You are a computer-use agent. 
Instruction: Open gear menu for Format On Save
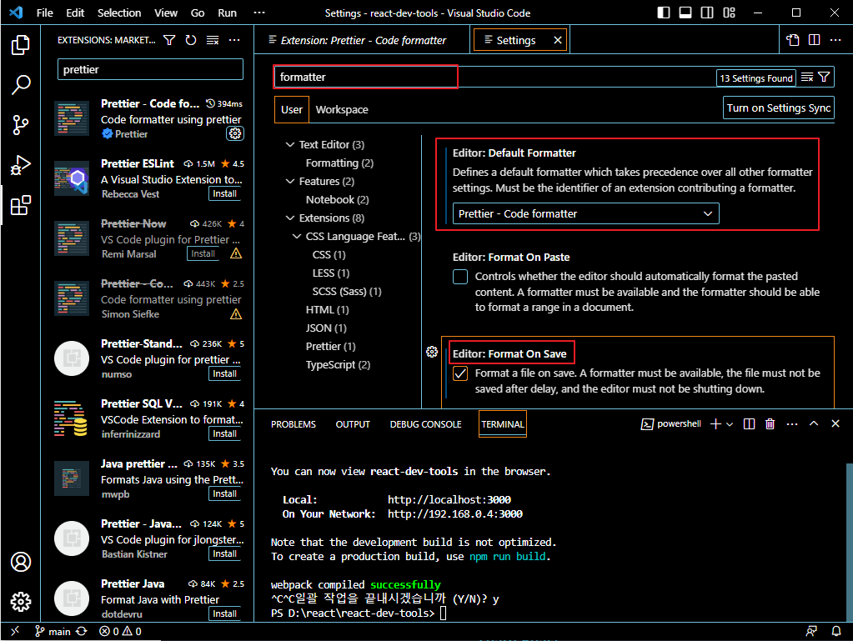(432, 352)
